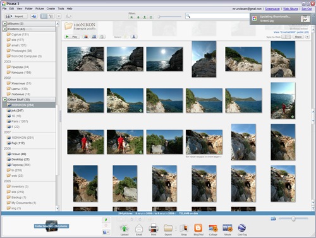Click the Geo-Tag Google Earth icon
The height and width of the screenshot is (238, 316).
click(x=242, y=228)
